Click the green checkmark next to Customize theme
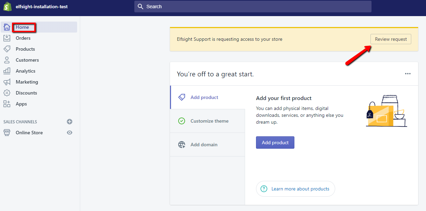Image resolution: width=426 pixels, height=211 pixels. click(x=182, y=121)
